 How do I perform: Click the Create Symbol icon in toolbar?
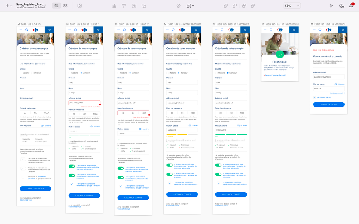[x=79, y=6]
